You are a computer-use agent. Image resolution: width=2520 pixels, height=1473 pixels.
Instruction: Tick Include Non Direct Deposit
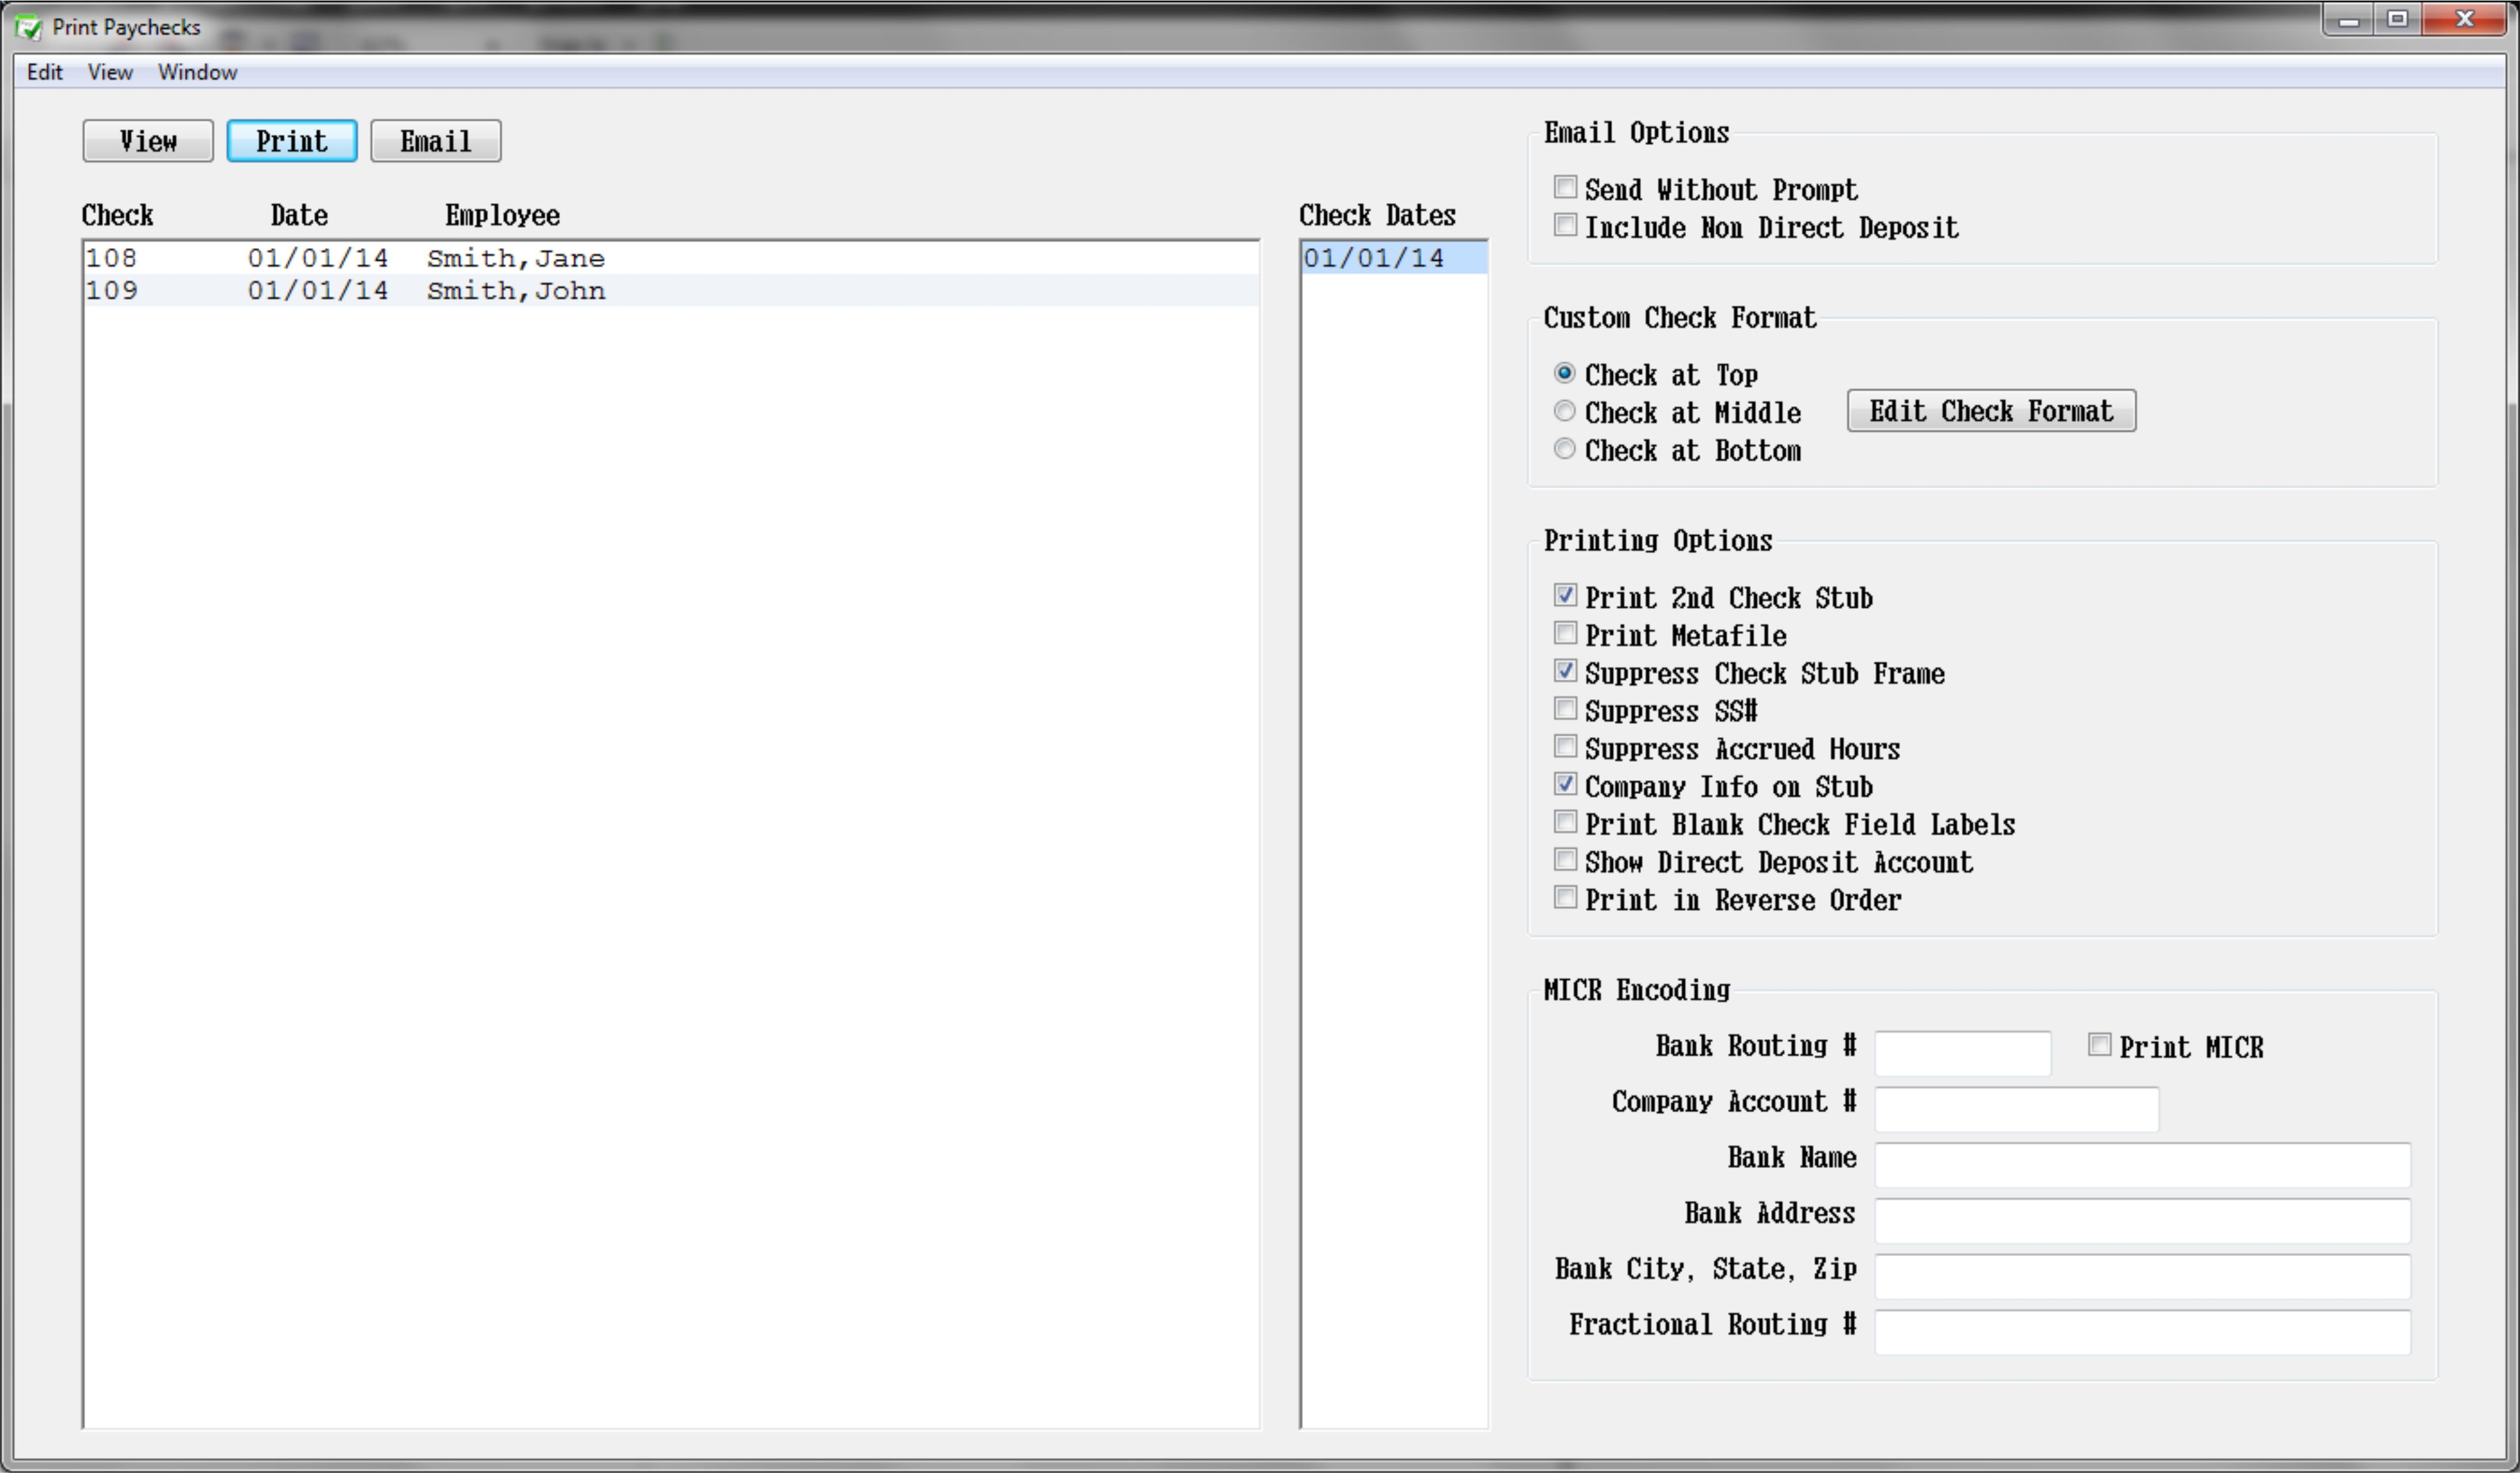(x=1565, y=226)
